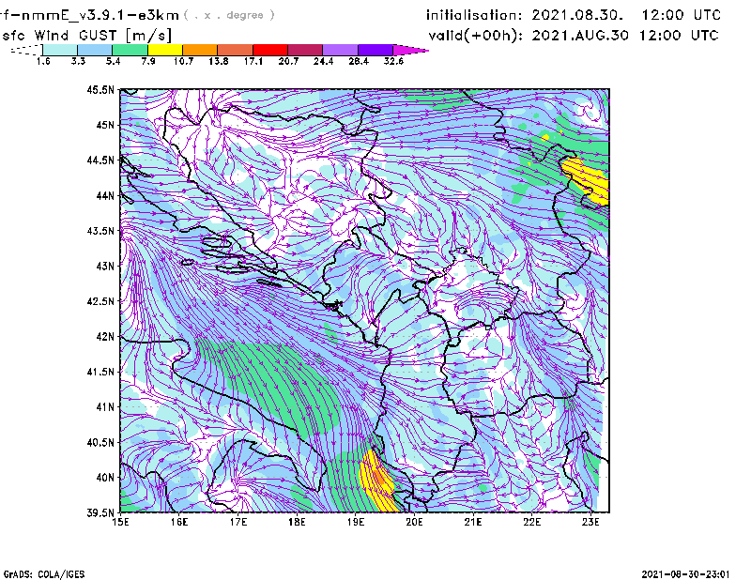
Task: Click the 19E longitude label
Action: 356,523
